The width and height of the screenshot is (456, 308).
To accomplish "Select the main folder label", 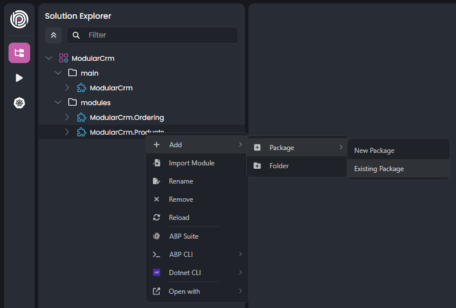I will click(90, 73).
